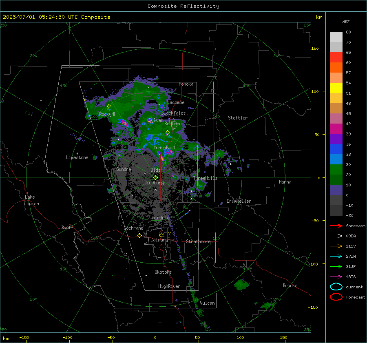
Task: Click the RedDeer city label
Action: [173, 124]
